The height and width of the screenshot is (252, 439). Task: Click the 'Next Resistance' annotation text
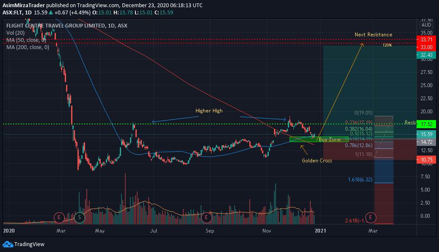click(x=373, y=35)
